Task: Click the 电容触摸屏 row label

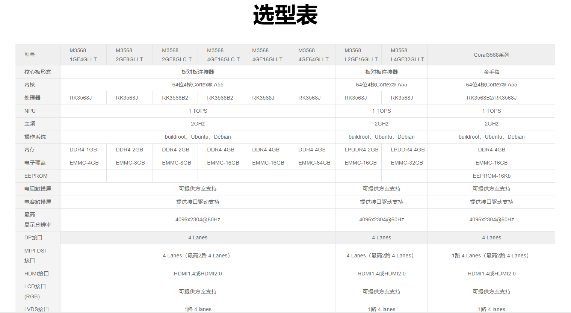Action: [x=38, y=202]
